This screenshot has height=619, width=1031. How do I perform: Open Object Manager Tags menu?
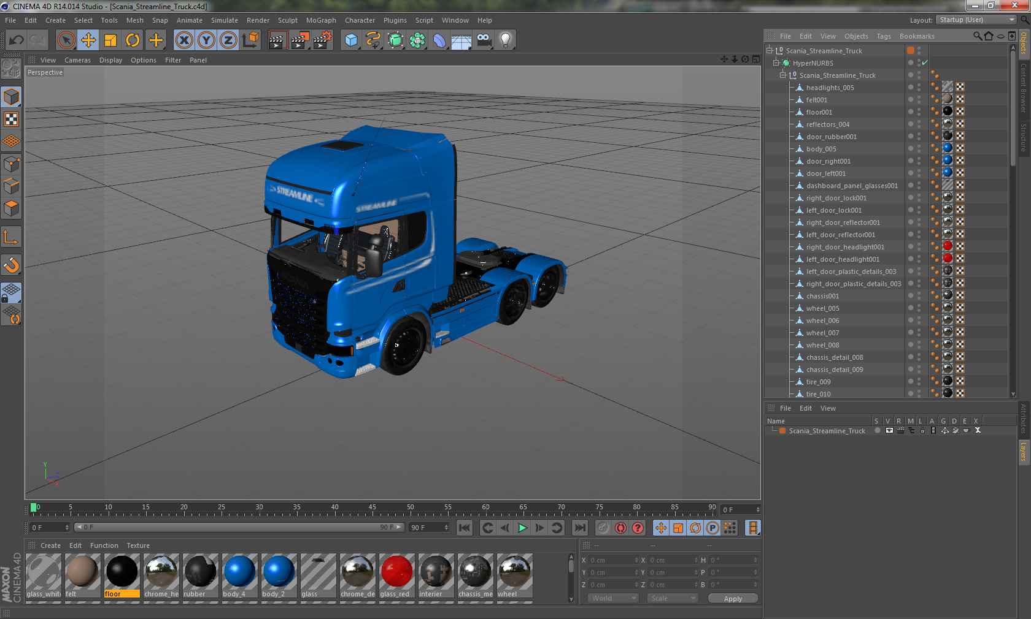pyautogui.click(x=884, y=36)
